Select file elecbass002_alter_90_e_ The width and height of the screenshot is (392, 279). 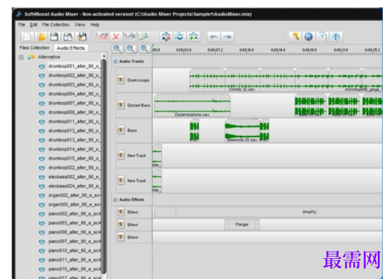[74, 177]
